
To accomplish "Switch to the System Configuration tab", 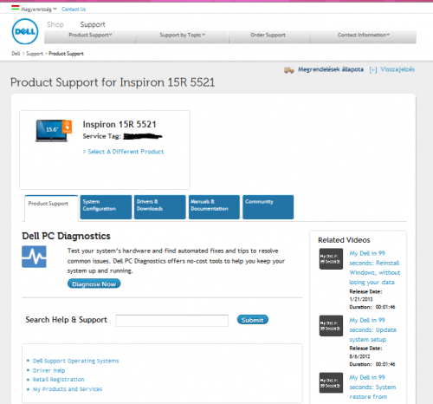I will pos(106,207).
